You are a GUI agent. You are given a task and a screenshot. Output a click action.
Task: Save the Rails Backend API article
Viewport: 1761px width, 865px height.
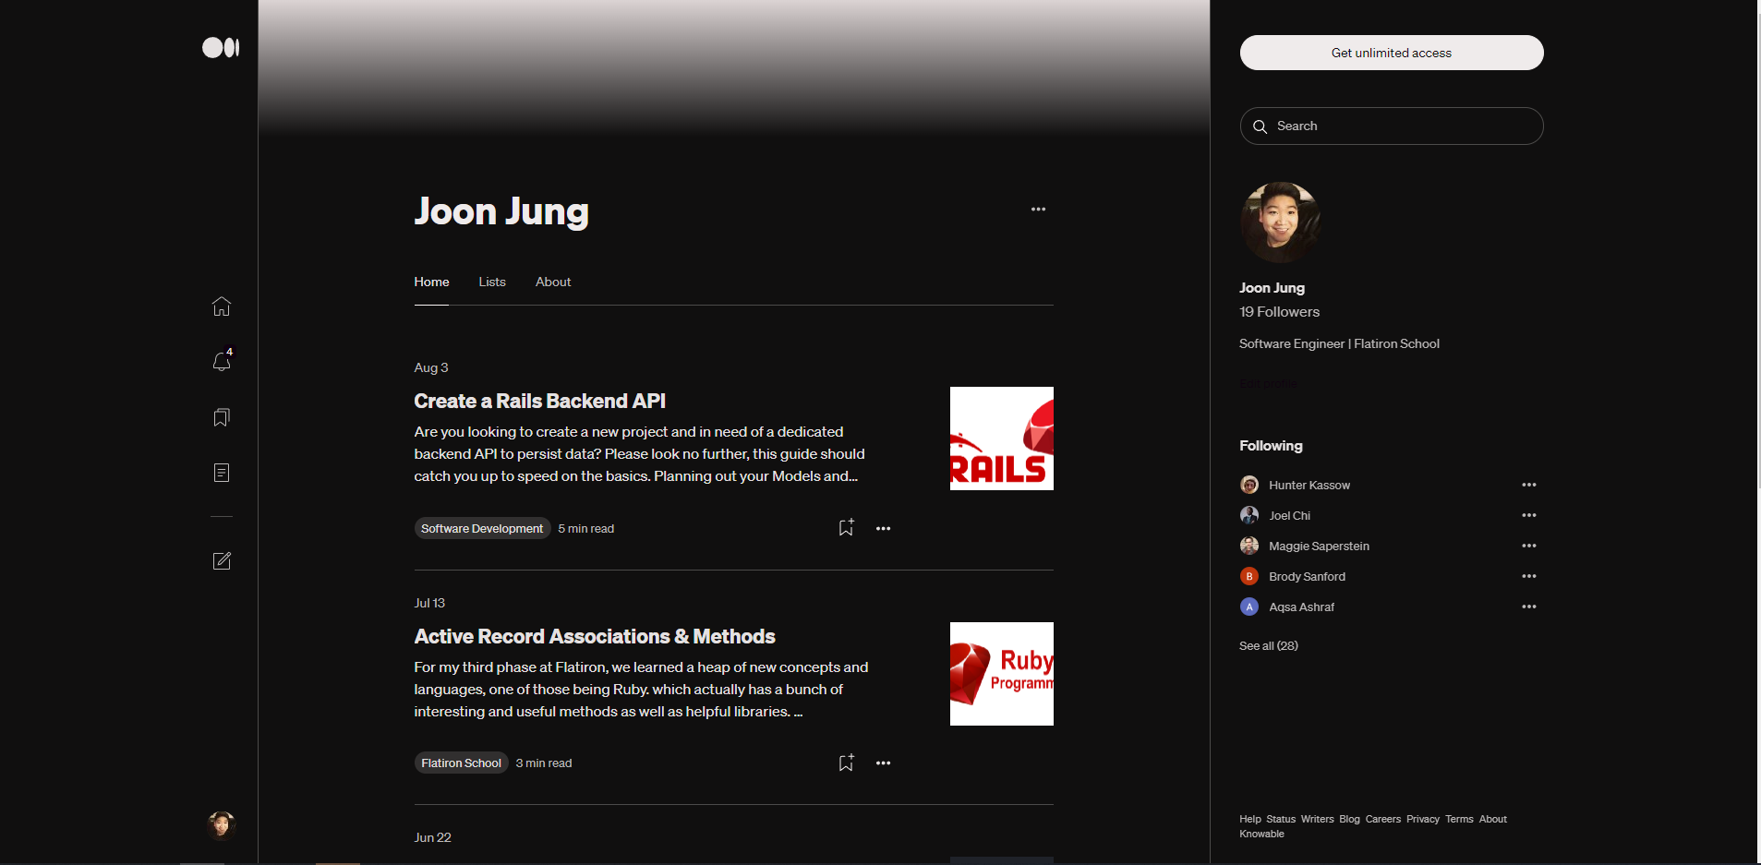click(846, 527)
